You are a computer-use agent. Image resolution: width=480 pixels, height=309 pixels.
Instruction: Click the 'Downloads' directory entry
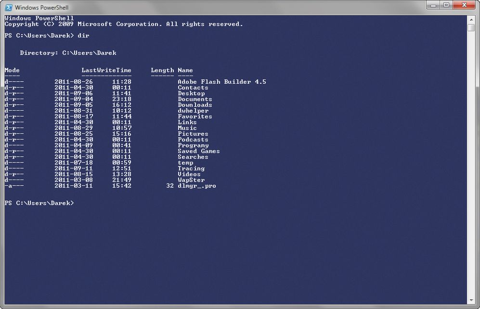point(195,105)
